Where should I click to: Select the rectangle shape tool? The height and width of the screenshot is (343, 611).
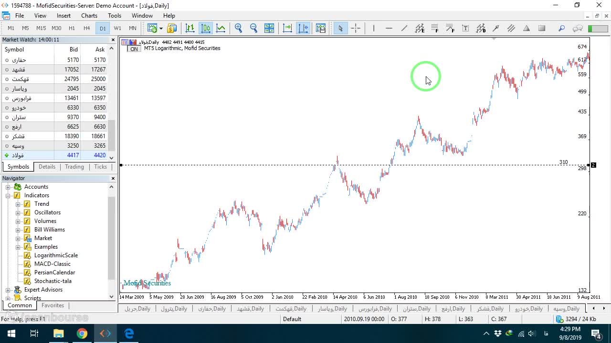click(542, 28)
